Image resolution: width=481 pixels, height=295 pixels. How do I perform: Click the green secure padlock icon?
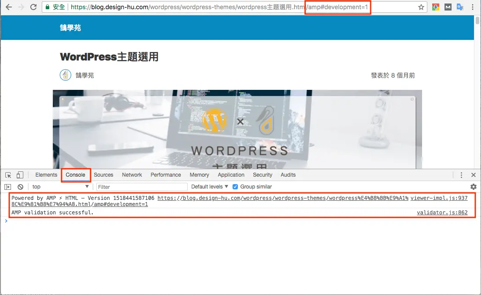pyautogui.click(x=47, y=7)
